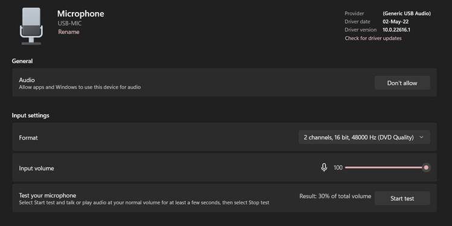Click driver version 10.0.22616.1
452x226 pixels.
[x=396, y=30]
